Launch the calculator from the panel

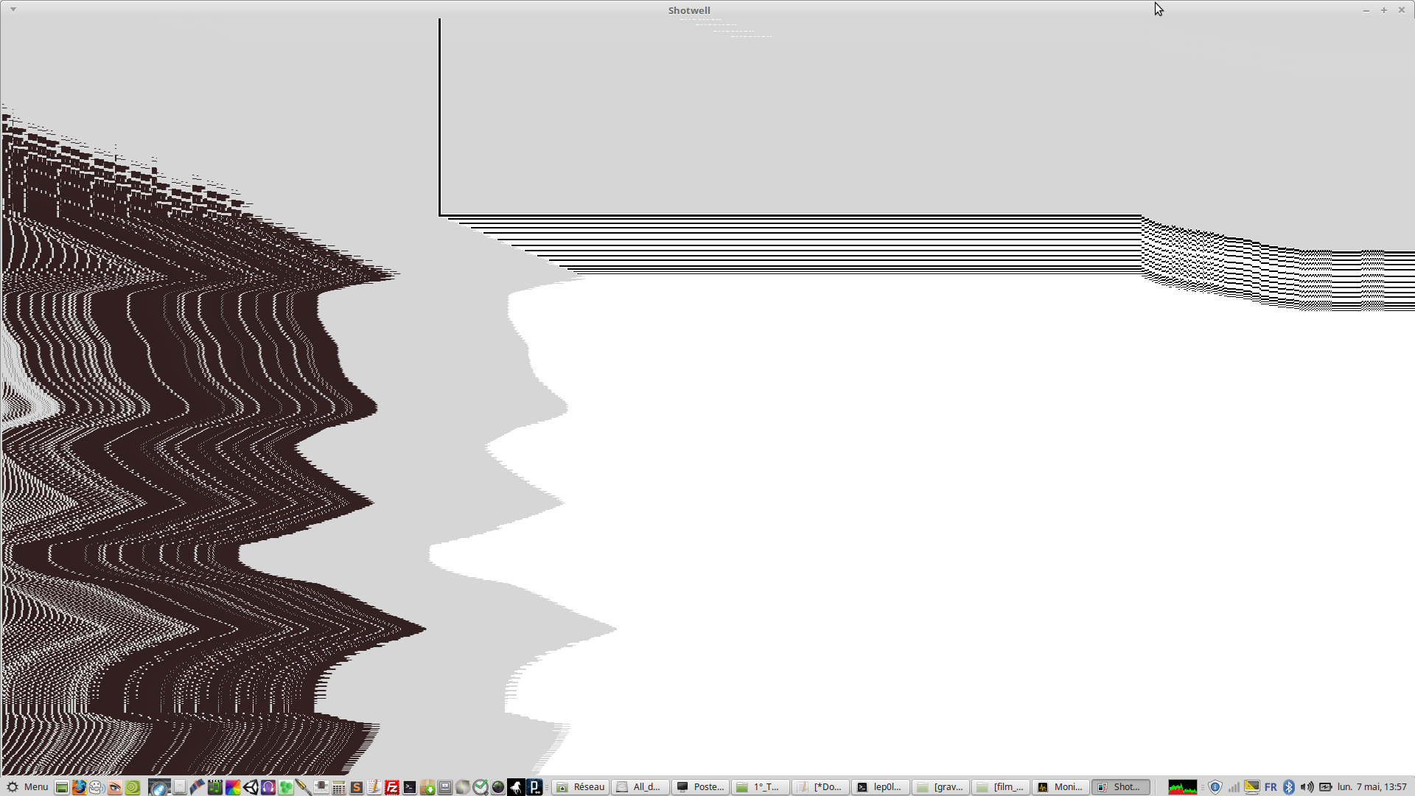[x=338, y=787]
